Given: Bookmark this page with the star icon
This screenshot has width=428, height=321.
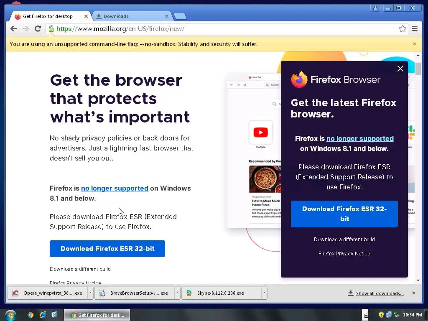Looking at the screenshot, I should [x=403, y=29].
